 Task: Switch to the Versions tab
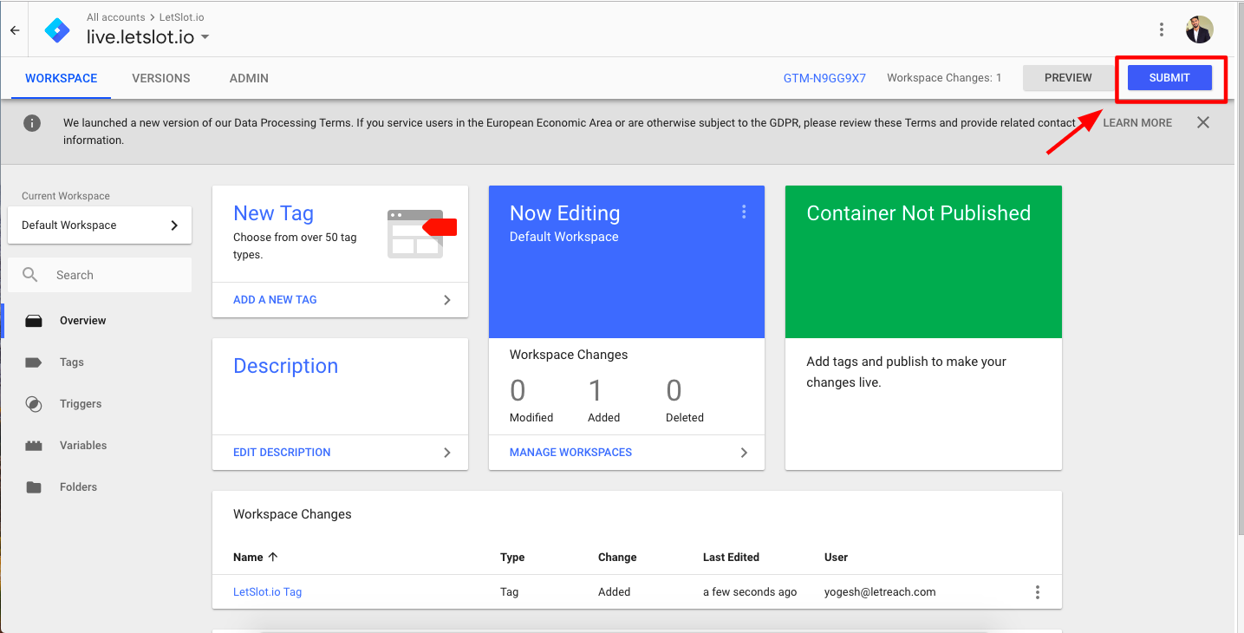click(x=161, y=78)
